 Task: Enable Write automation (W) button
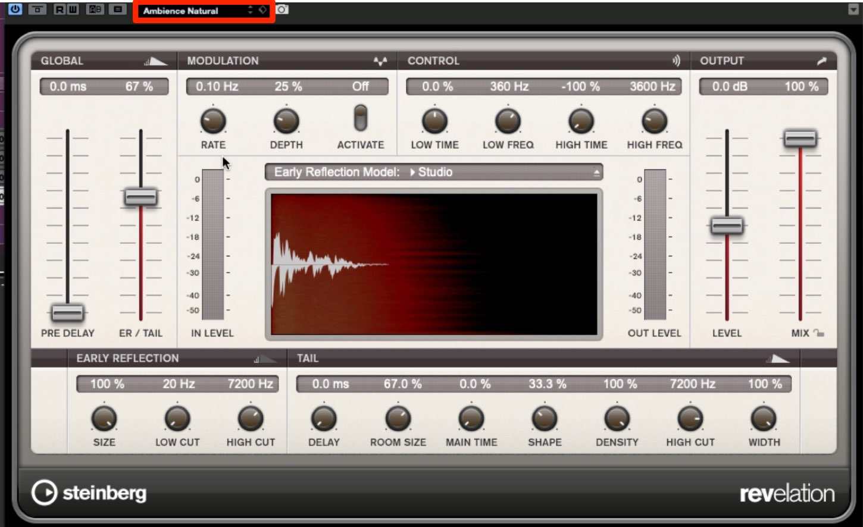tap(73, 9)
